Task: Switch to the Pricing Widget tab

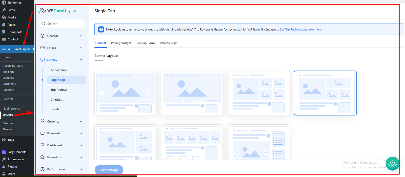Action: point(121,43)
